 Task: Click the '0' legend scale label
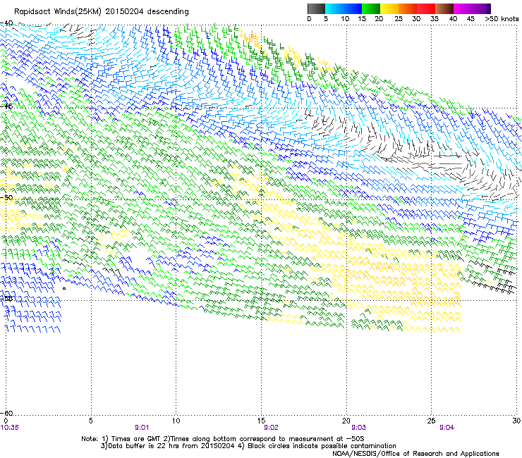click(x=309, y=19)
